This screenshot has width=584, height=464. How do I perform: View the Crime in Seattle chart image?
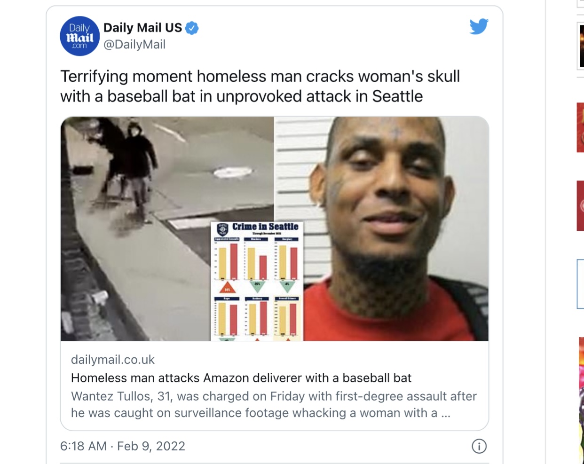point(257,281)
